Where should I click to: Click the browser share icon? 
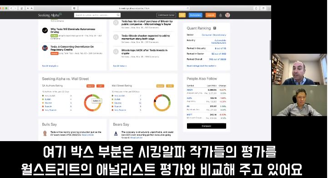point(256,8)
